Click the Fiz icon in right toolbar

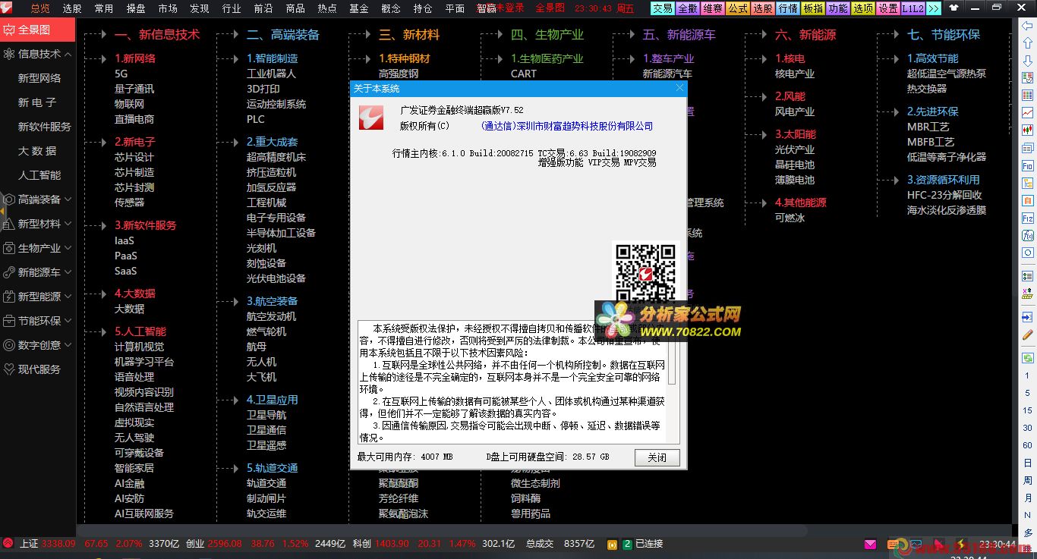pyautogui.click(x=1027, y=218)
